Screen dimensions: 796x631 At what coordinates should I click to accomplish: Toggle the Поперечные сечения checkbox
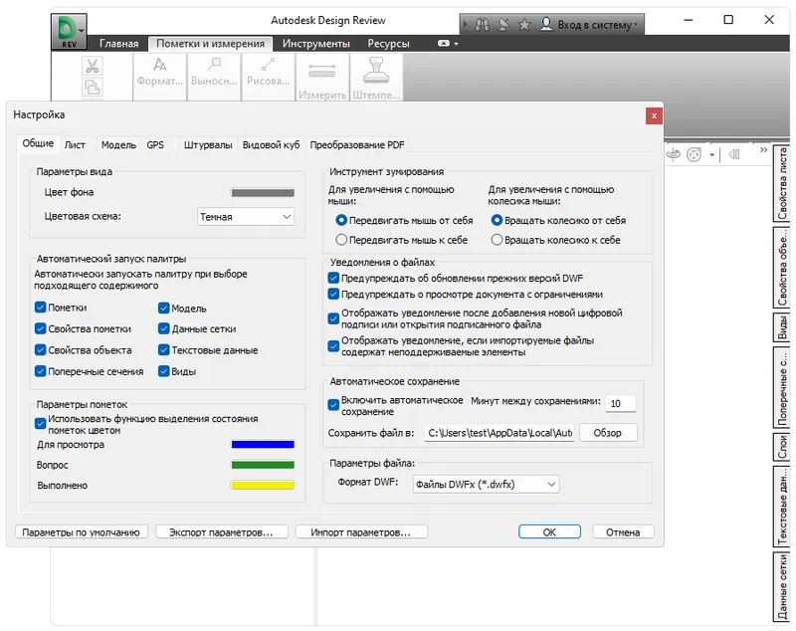pos(41,371)
